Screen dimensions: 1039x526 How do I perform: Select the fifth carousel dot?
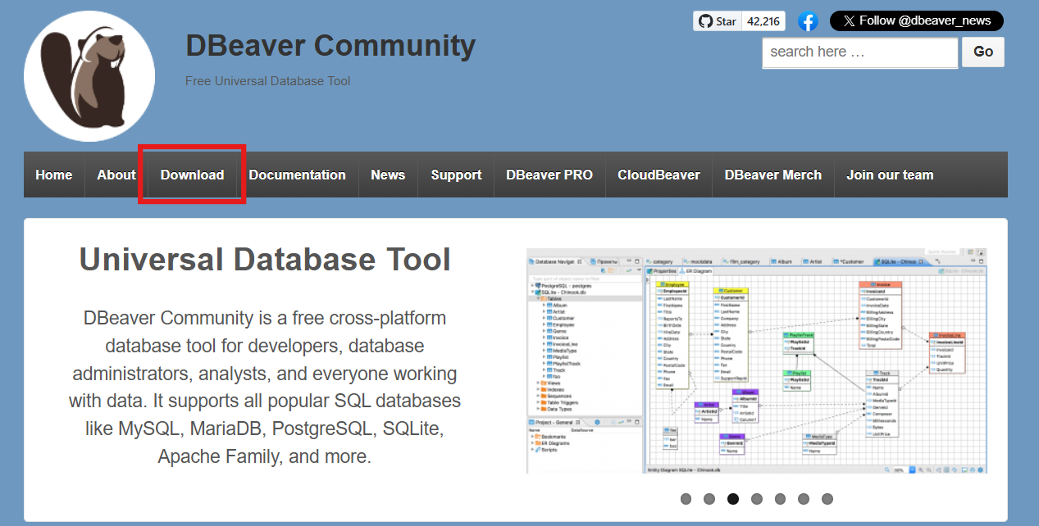[780, 499]
